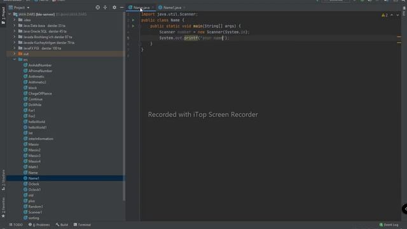407x229 pixels.
Task: Open the sorting class file
Action: pyautogui.click(x=34, y=218)
